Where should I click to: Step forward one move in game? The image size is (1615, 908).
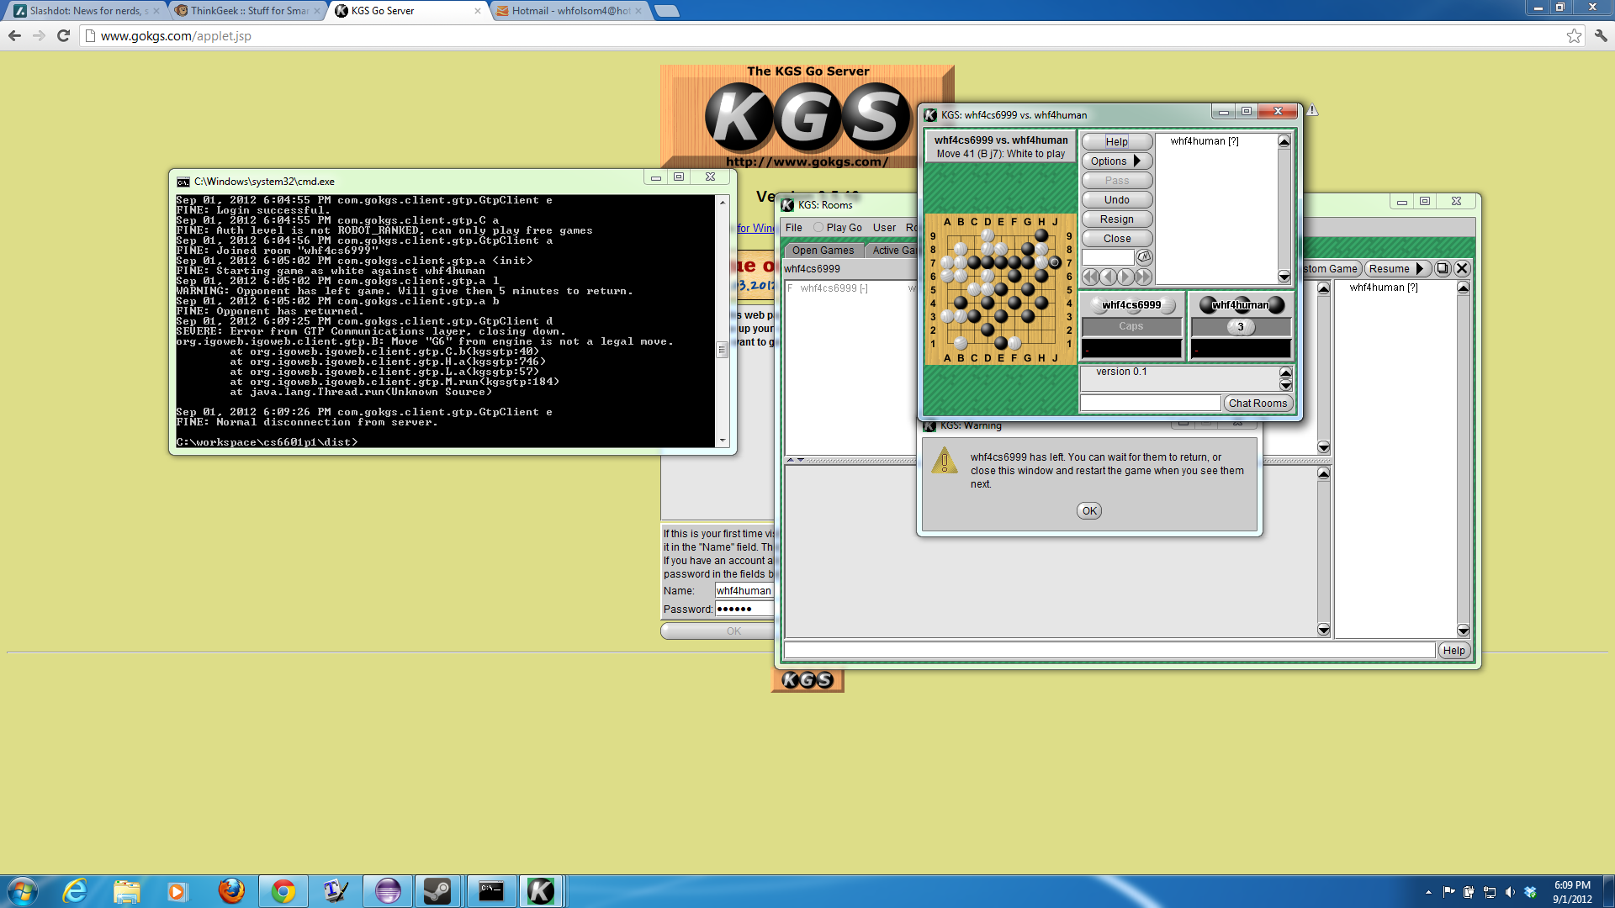click(x=1125, y=277)
